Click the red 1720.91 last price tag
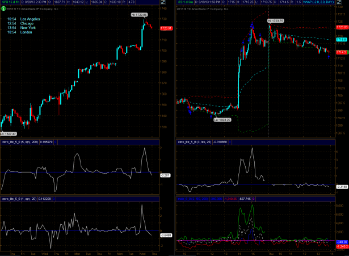 coord(166,28)
